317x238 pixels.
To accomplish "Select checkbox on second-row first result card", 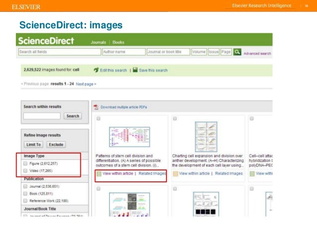I will 98,189.
